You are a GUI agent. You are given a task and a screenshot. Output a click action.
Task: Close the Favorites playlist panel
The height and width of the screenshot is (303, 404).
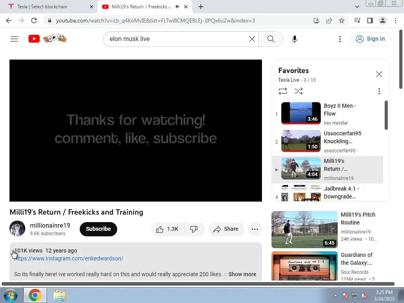click(x=379, y=74)
